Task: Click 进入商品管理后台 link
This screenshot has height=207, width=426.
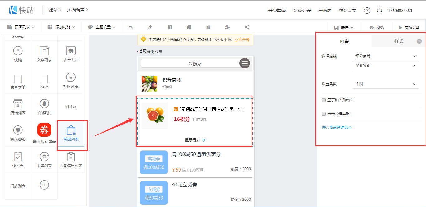Action: coord(337,128)
